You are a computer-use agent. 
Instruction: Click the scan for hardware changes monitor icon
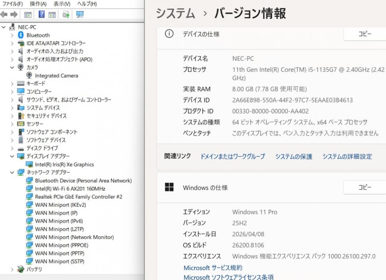pos(80,15)
